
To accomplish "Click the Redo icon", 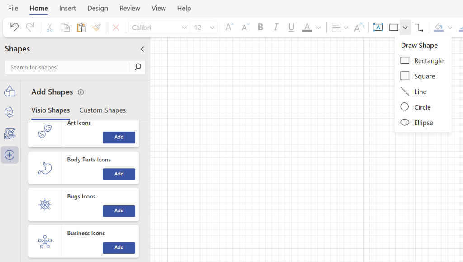I will pos(30,28).
